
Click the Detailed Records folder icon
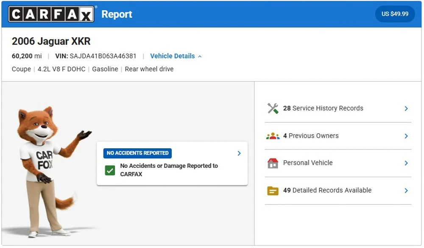click(273, 191)
